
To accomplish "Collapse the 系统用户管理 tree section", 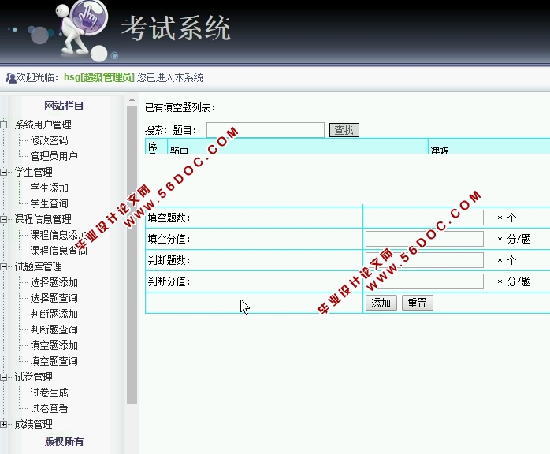I will (x=4, y=125).
